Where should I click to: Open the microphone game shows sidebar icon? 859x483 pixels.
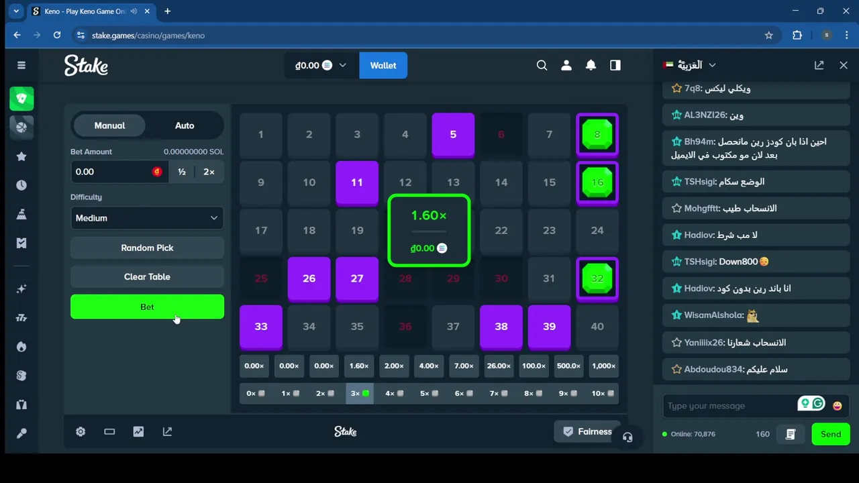pyautogui.click(x=21, y=433)
